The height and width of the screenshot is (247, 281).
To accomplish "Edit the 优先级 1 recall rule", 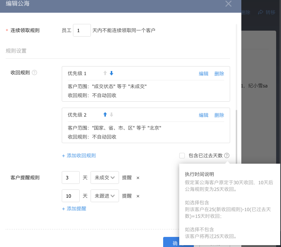I will click(204, 74).
